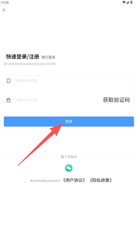
Task: Switch to 密码登录 password login
Action: pos(48,57)
